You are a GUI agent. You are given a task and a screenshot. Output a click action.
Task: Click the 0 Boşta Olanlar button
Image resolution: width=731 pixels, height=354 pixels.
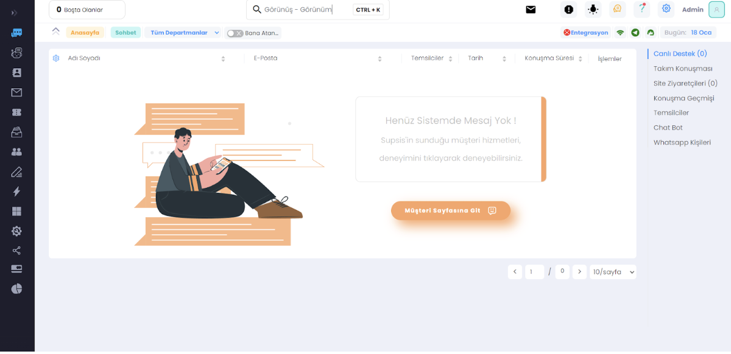(x=87, y=10)
